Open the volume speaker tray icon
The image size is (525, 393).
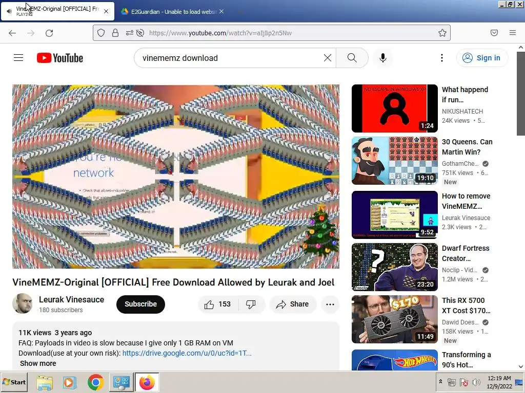(x=476, y=382)
